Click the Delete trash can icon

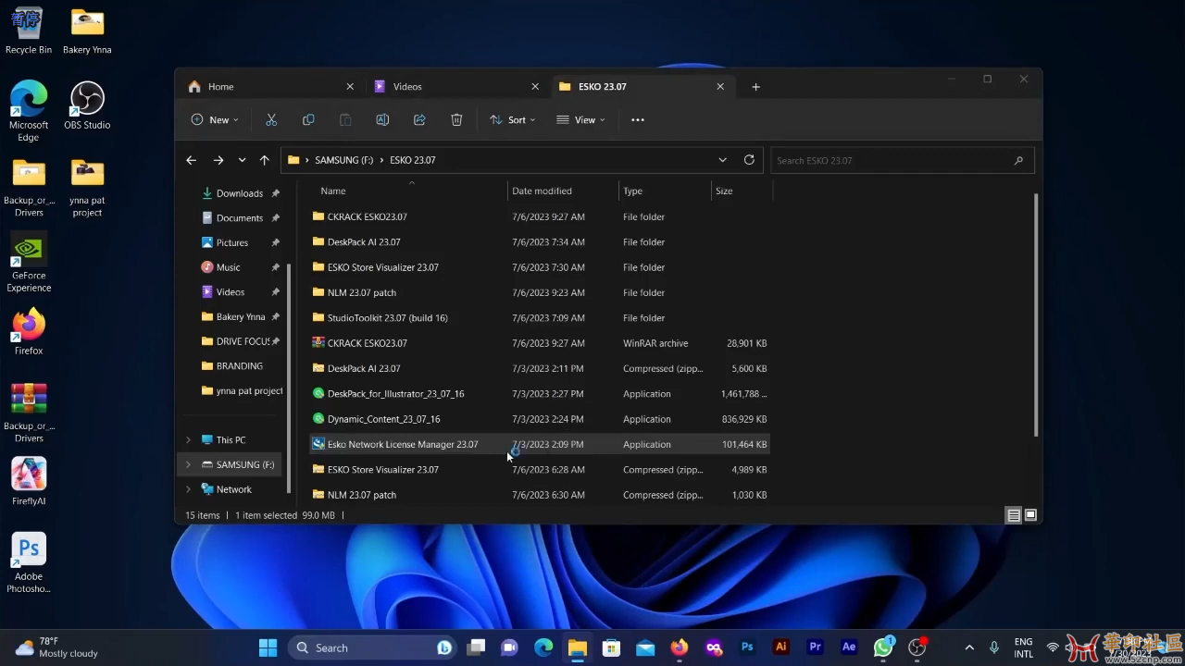(x=456, y=120)
